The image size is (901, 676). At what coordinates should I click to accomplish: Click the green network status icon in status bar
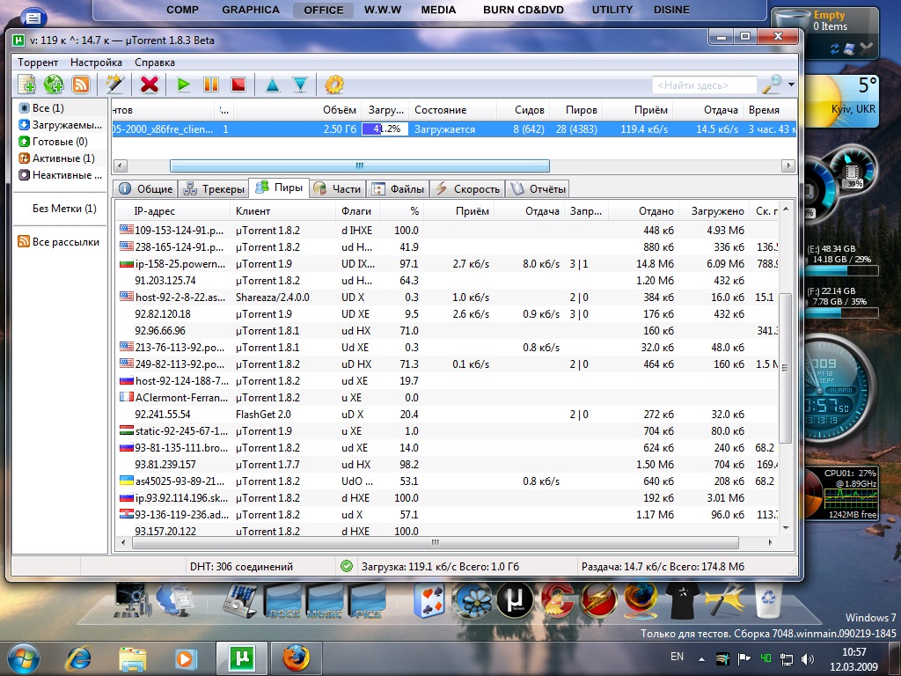tap(347, 566)
